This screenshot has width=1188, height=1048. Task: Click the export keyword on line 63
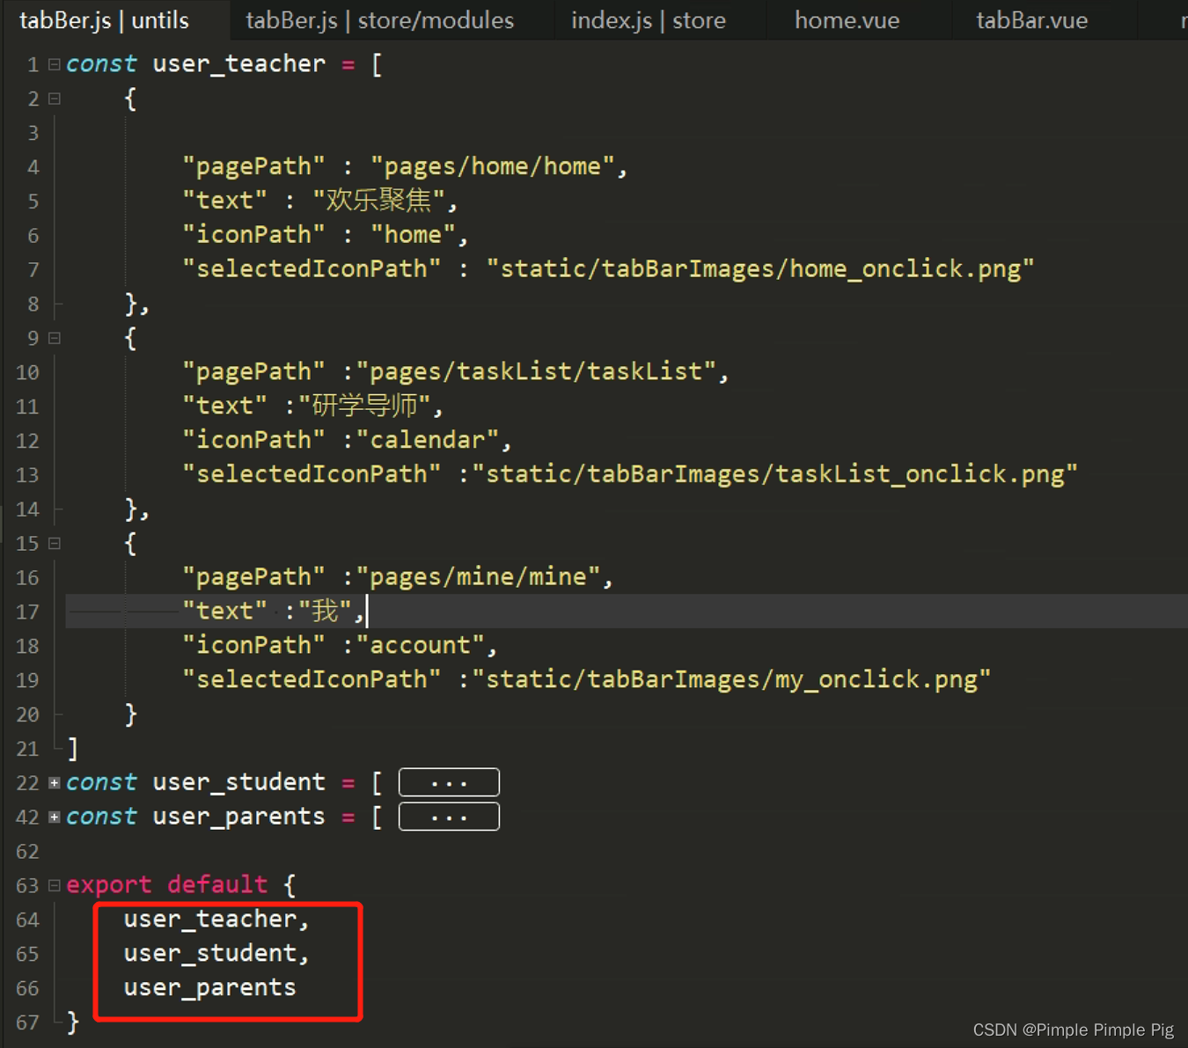point(109,884)
